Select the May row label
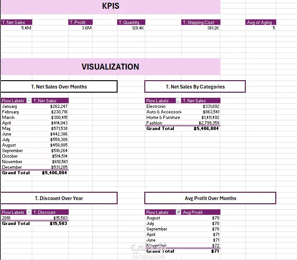297x260 pixels. coord(17,129)
